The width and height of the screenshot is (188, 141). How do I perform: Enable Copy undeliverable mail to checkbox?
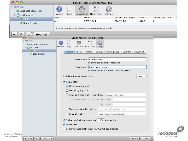point(67,109)
